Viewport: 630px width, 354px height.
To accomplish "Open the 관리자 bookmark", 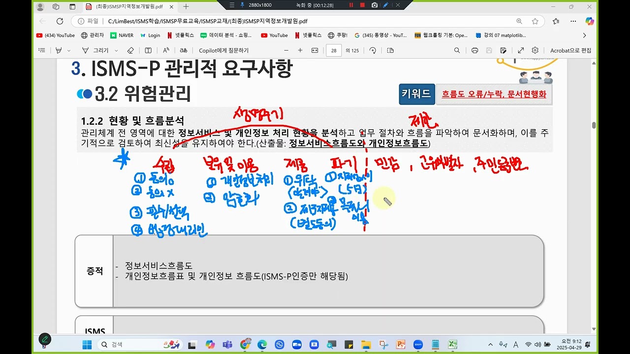I will click(x=93, y=35).
